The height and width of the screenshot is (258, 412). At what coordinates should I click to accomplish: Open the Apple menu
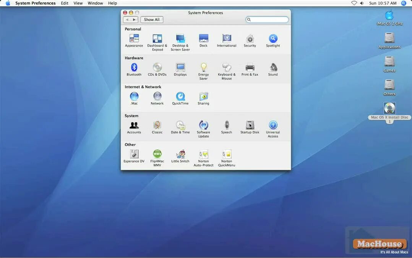tap(8, 3)
